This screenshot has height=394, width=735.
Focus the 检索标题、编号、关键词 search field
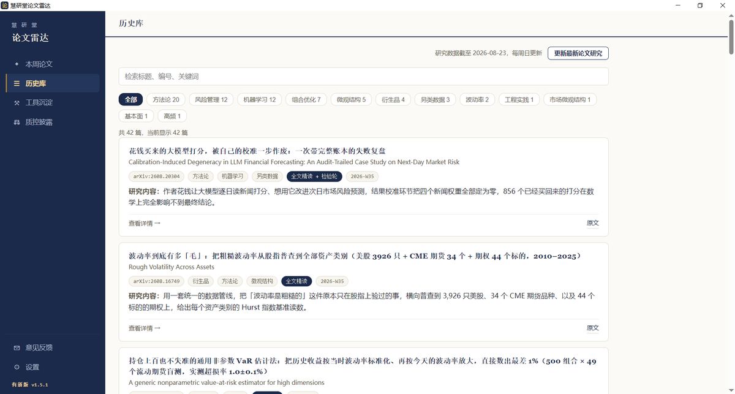363,77
